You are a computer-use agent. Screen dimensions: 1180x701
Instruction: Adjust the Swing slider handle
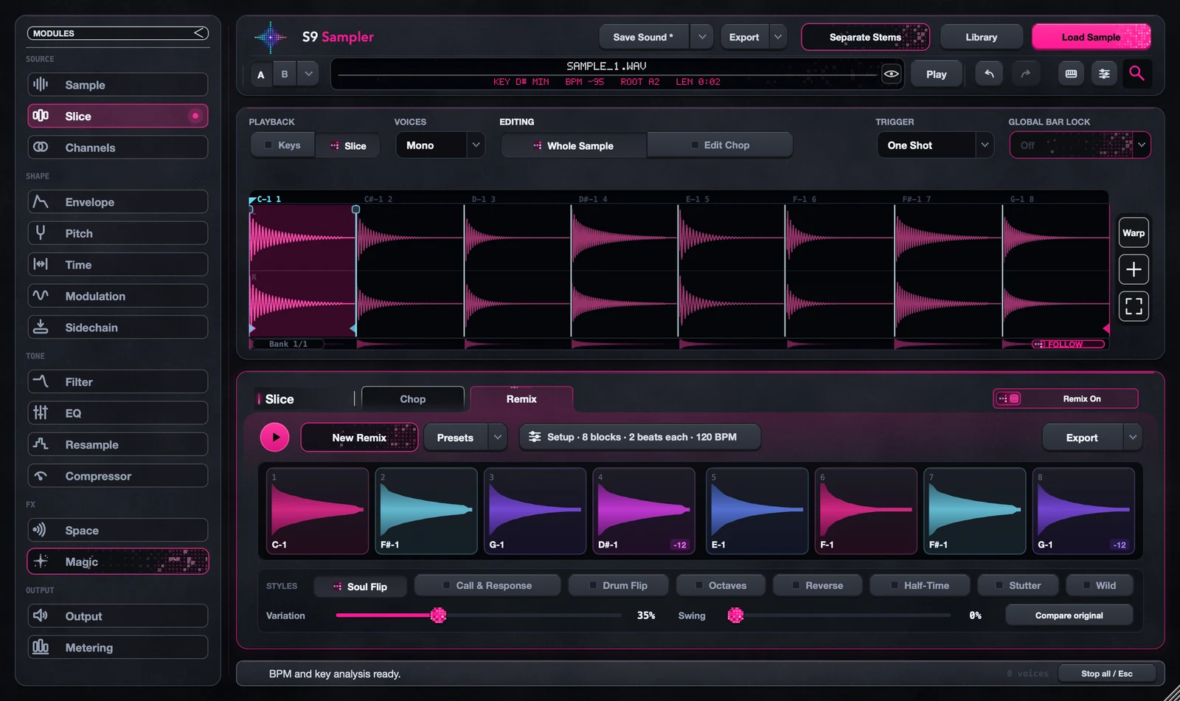coord(735,615)
